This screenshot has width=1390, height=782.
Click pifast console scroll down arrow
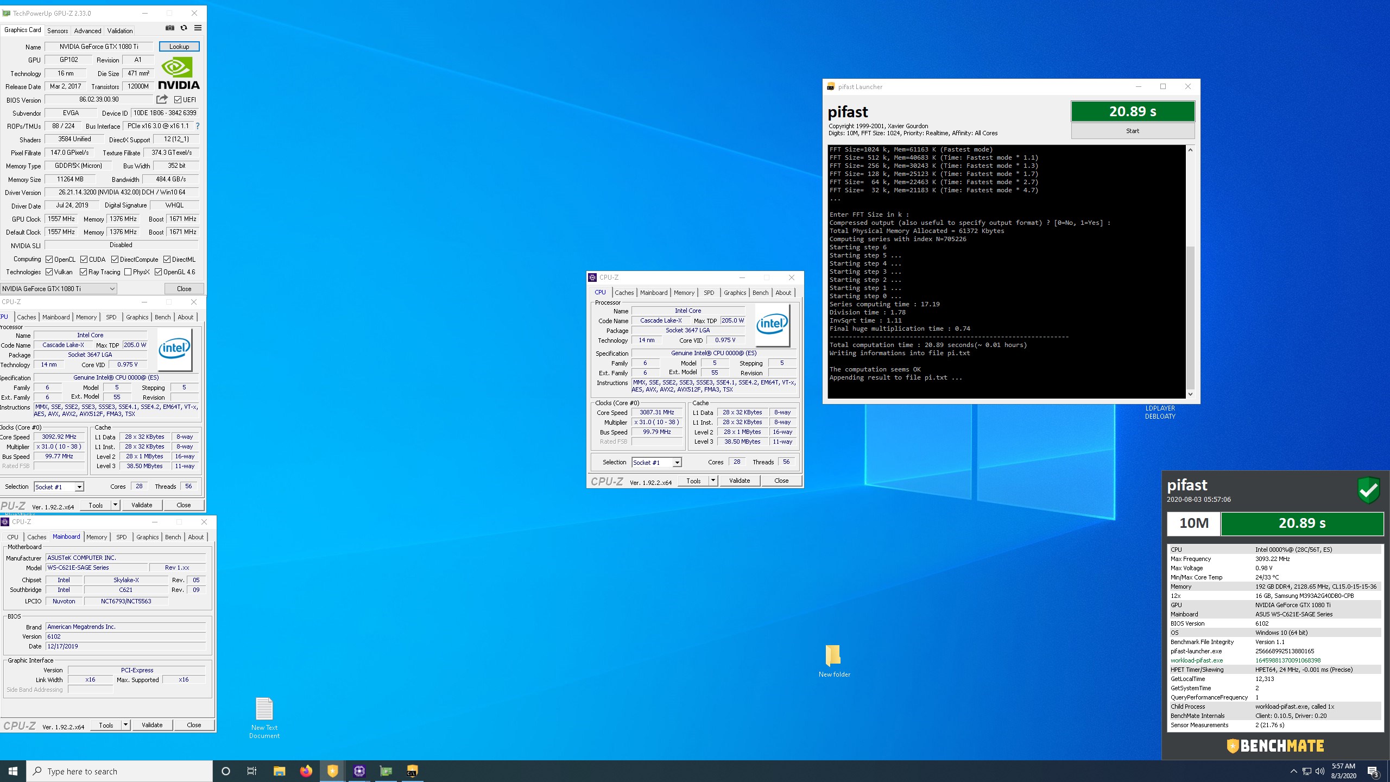[x=1190, y=394]
